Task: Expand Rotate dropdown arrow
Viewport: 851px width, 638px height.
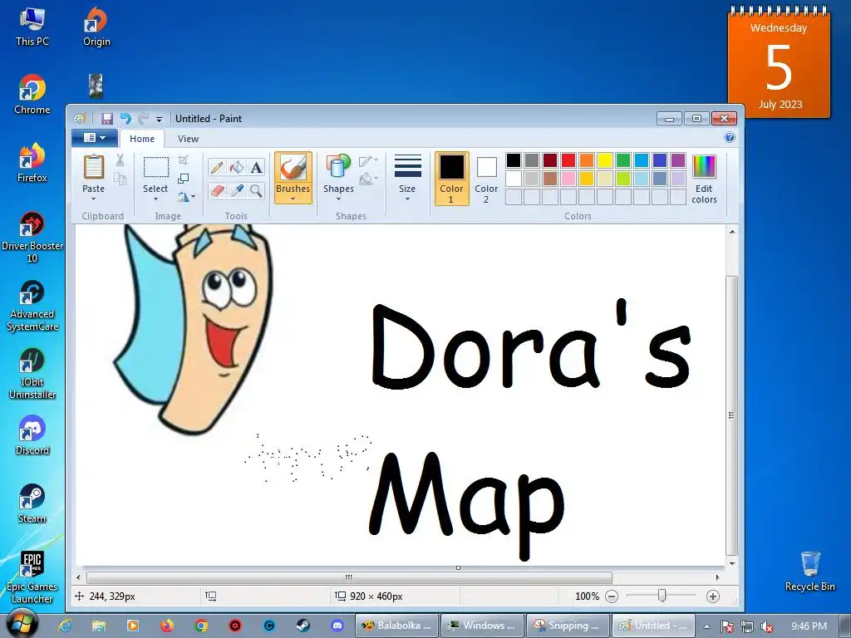Action: [193, 196]
